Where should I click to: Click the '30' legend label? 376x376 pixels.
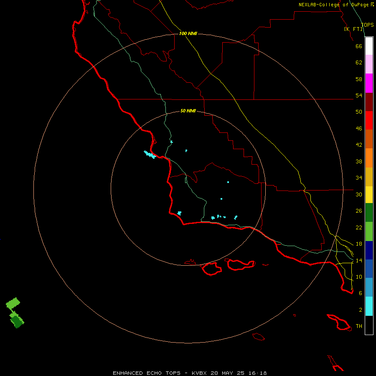click(359, 194)
